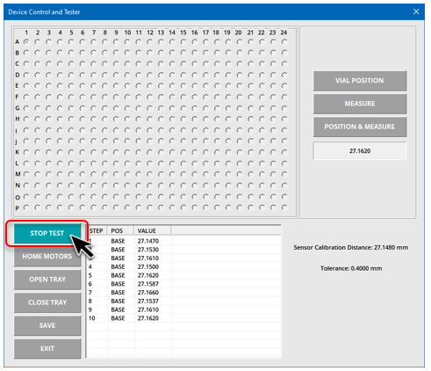Click POSITION & MEASURE button
This screenshot has height=371, width=431.
(x=360, y=127)
